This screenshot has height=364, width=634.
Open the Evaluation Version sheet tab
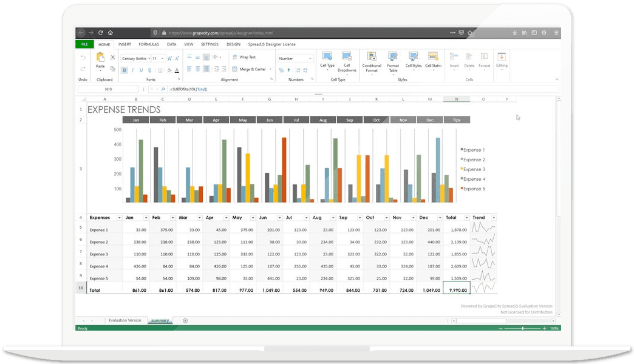pyautogui.click(x=124, y=320)
